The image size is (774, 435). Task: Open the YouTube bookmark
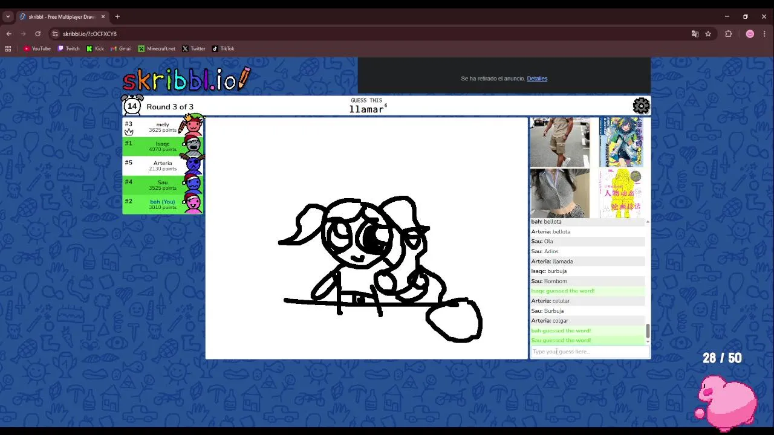[37, 49]
